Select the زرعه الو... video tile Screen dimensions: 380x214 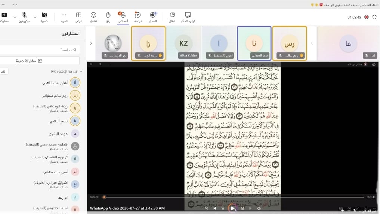[148, 43]
